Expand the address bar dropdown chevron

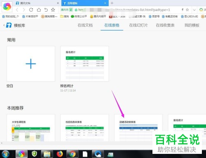point(194,10)
